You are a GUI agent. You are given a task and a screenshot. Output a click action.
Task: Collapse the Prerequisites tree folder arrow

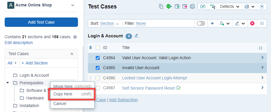point(7,83)
